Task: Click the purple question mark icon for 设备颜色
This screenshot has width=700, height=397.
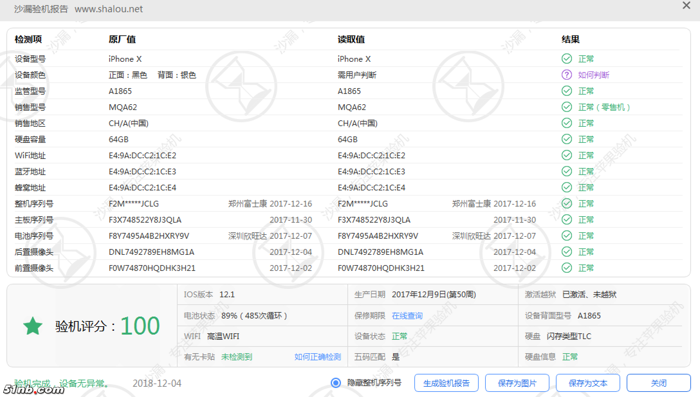Action: 566,75
